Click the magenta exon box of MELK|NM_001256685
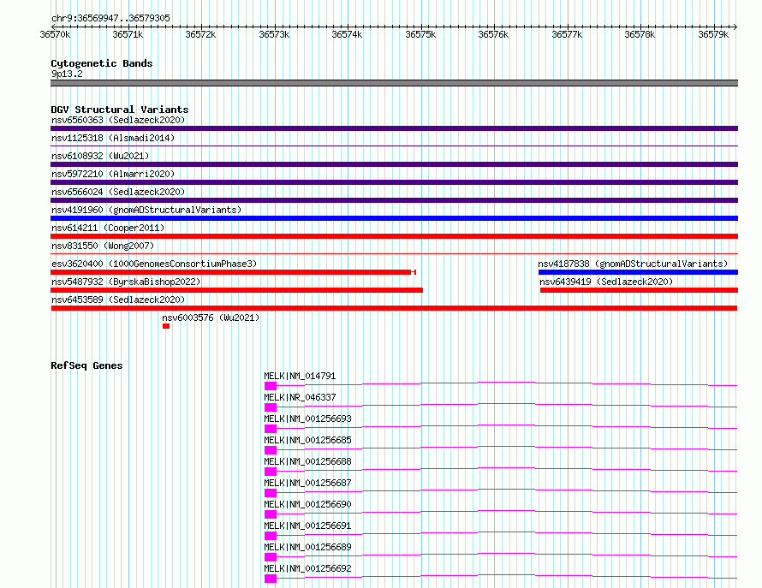Image resolution: width=762 pixels, height=588 pixels. (271, 450)
